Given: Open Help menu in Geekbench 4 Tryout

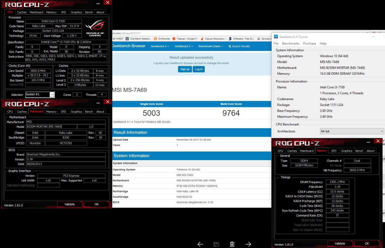Looking at the screenshot, I should 323,44.
